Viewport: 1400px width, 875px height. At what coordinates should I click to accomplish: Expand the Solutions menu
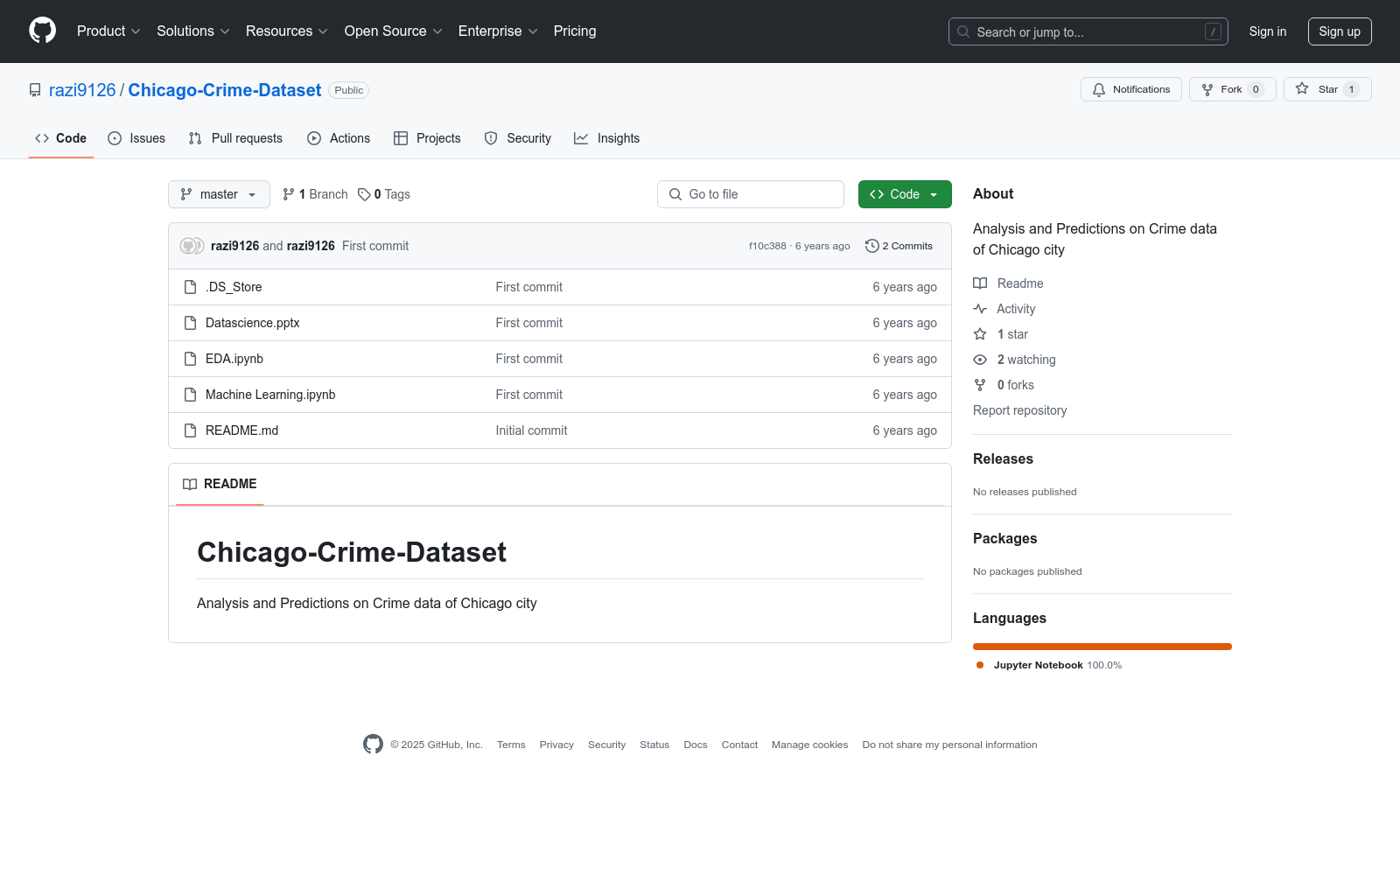click(x=193, y=31)
